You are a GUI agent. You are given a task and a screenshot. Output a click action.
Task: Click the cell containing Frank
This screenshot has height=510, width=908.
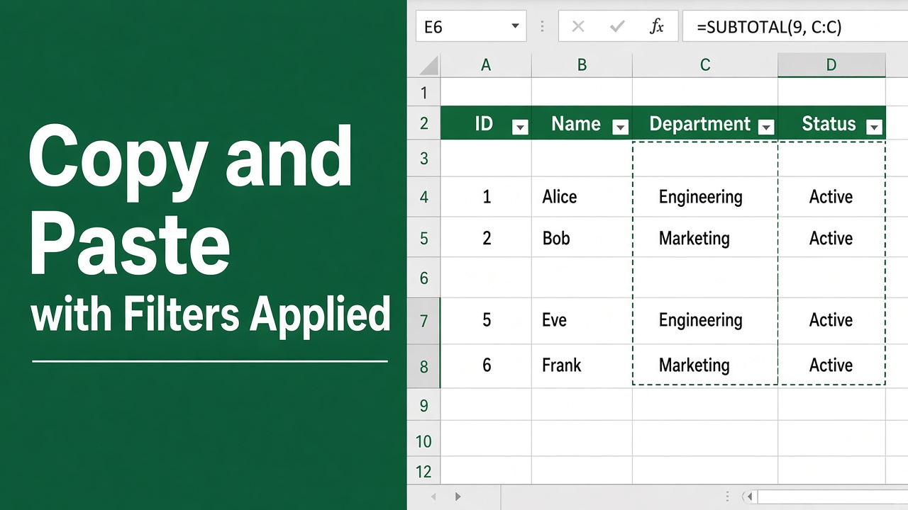point(582,365)
